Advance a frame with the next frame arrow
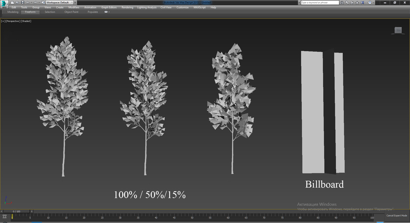This screenshot has width=410, height=223. [x=31, y=211]
